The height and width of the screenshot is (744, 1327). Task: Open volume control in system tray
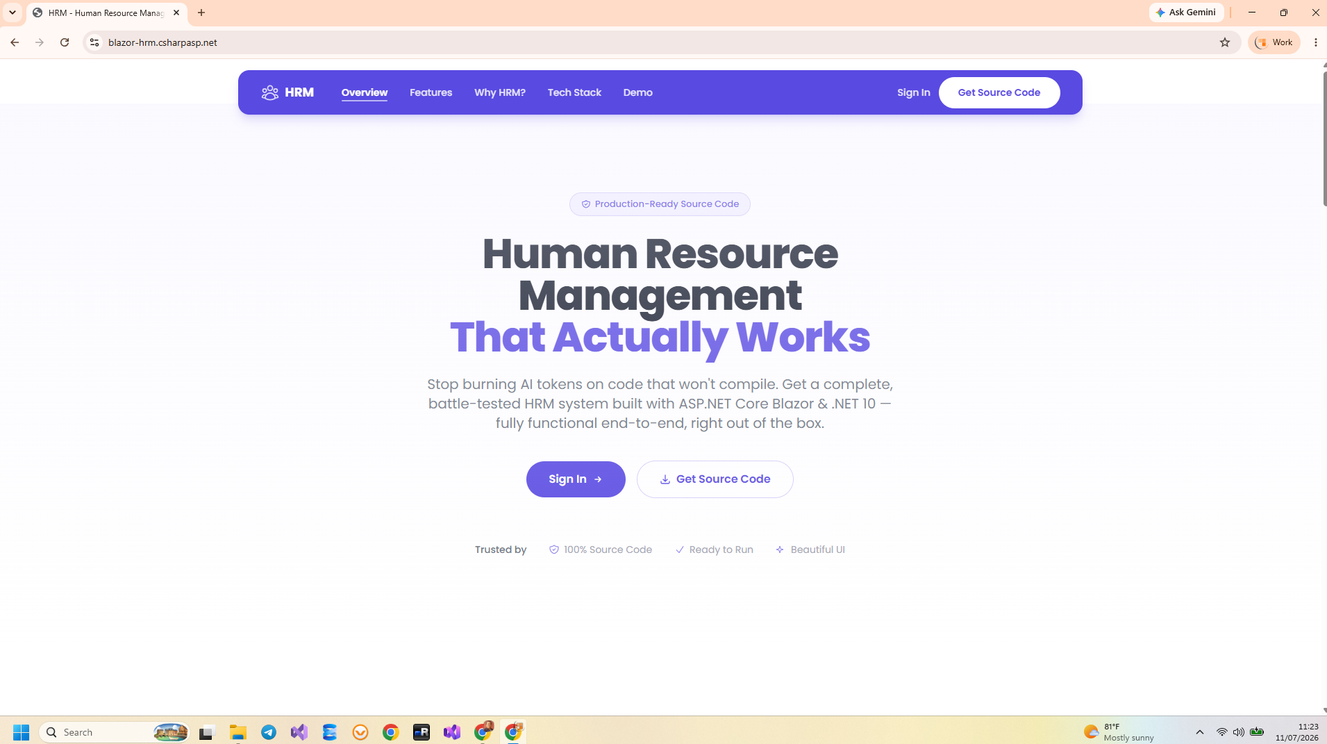point(1239,732)
